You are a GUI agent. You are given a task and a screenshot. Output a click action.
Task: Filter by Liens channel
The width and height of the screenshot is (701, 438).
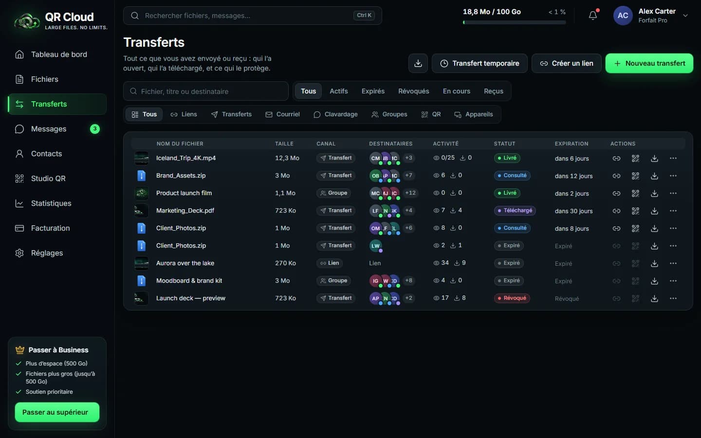point(184,114)
